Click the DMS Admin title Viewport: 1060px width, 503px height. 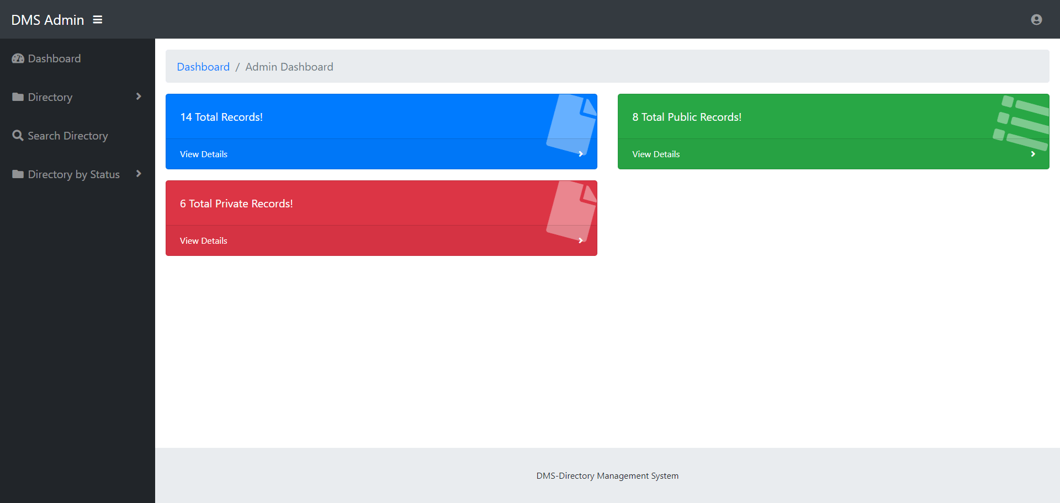(48, 19)
